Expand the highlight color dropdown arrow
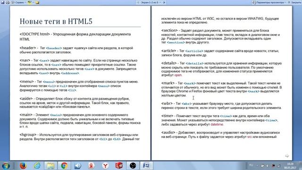Screen dimensions: 302x170 33,2
